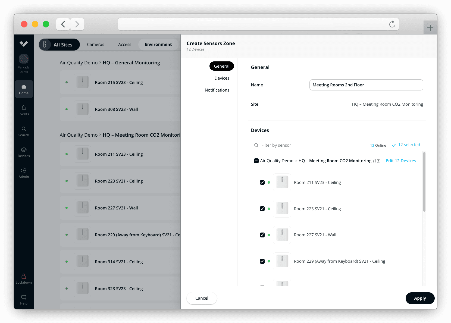
Task: Click the browser reload icon
Action: tap(392, 24)
